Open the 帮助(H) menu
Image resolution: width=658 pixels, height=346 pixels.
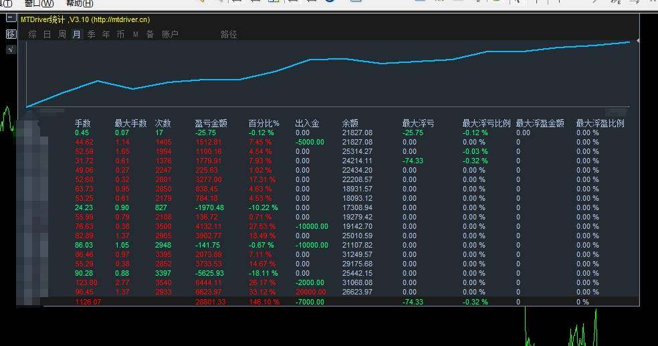point(80,3)
